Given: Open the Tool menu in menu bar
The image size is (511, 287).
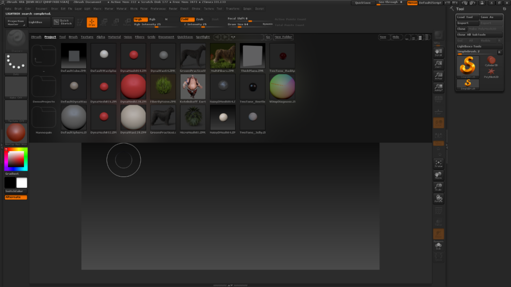Looking at the screenshot, I should click(219, 9).
